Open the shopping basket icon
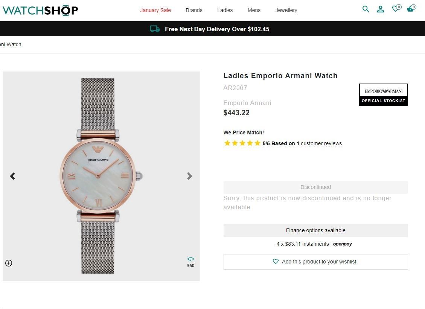This screenshot has height=309, width=425. click(x=410, y=9)
